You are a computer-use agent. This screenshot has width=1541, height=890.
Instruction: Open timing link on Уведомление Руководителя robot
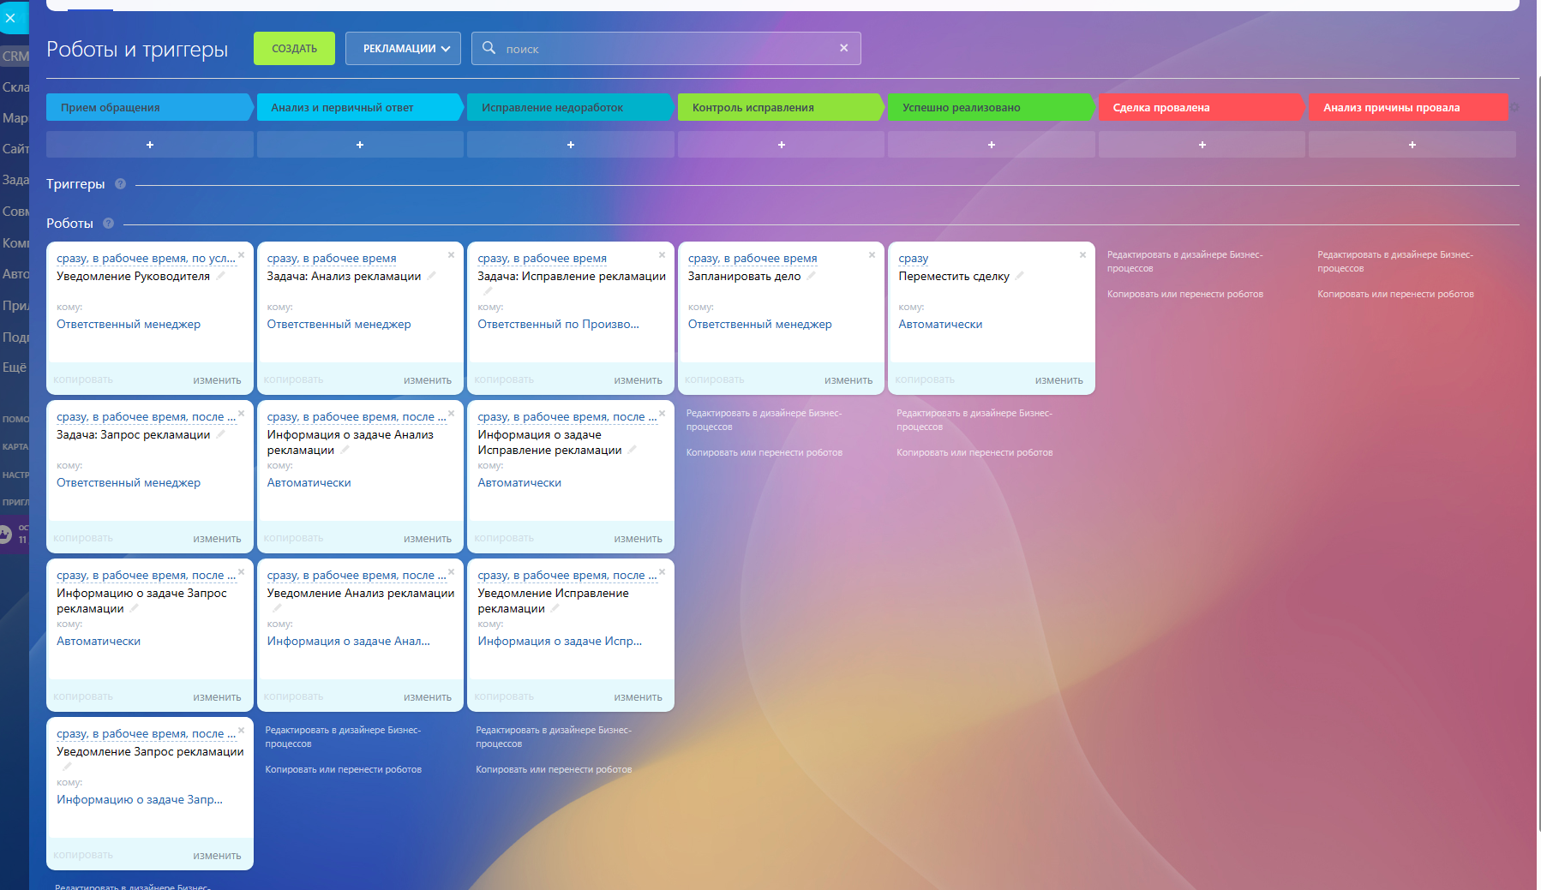(146, 258)
